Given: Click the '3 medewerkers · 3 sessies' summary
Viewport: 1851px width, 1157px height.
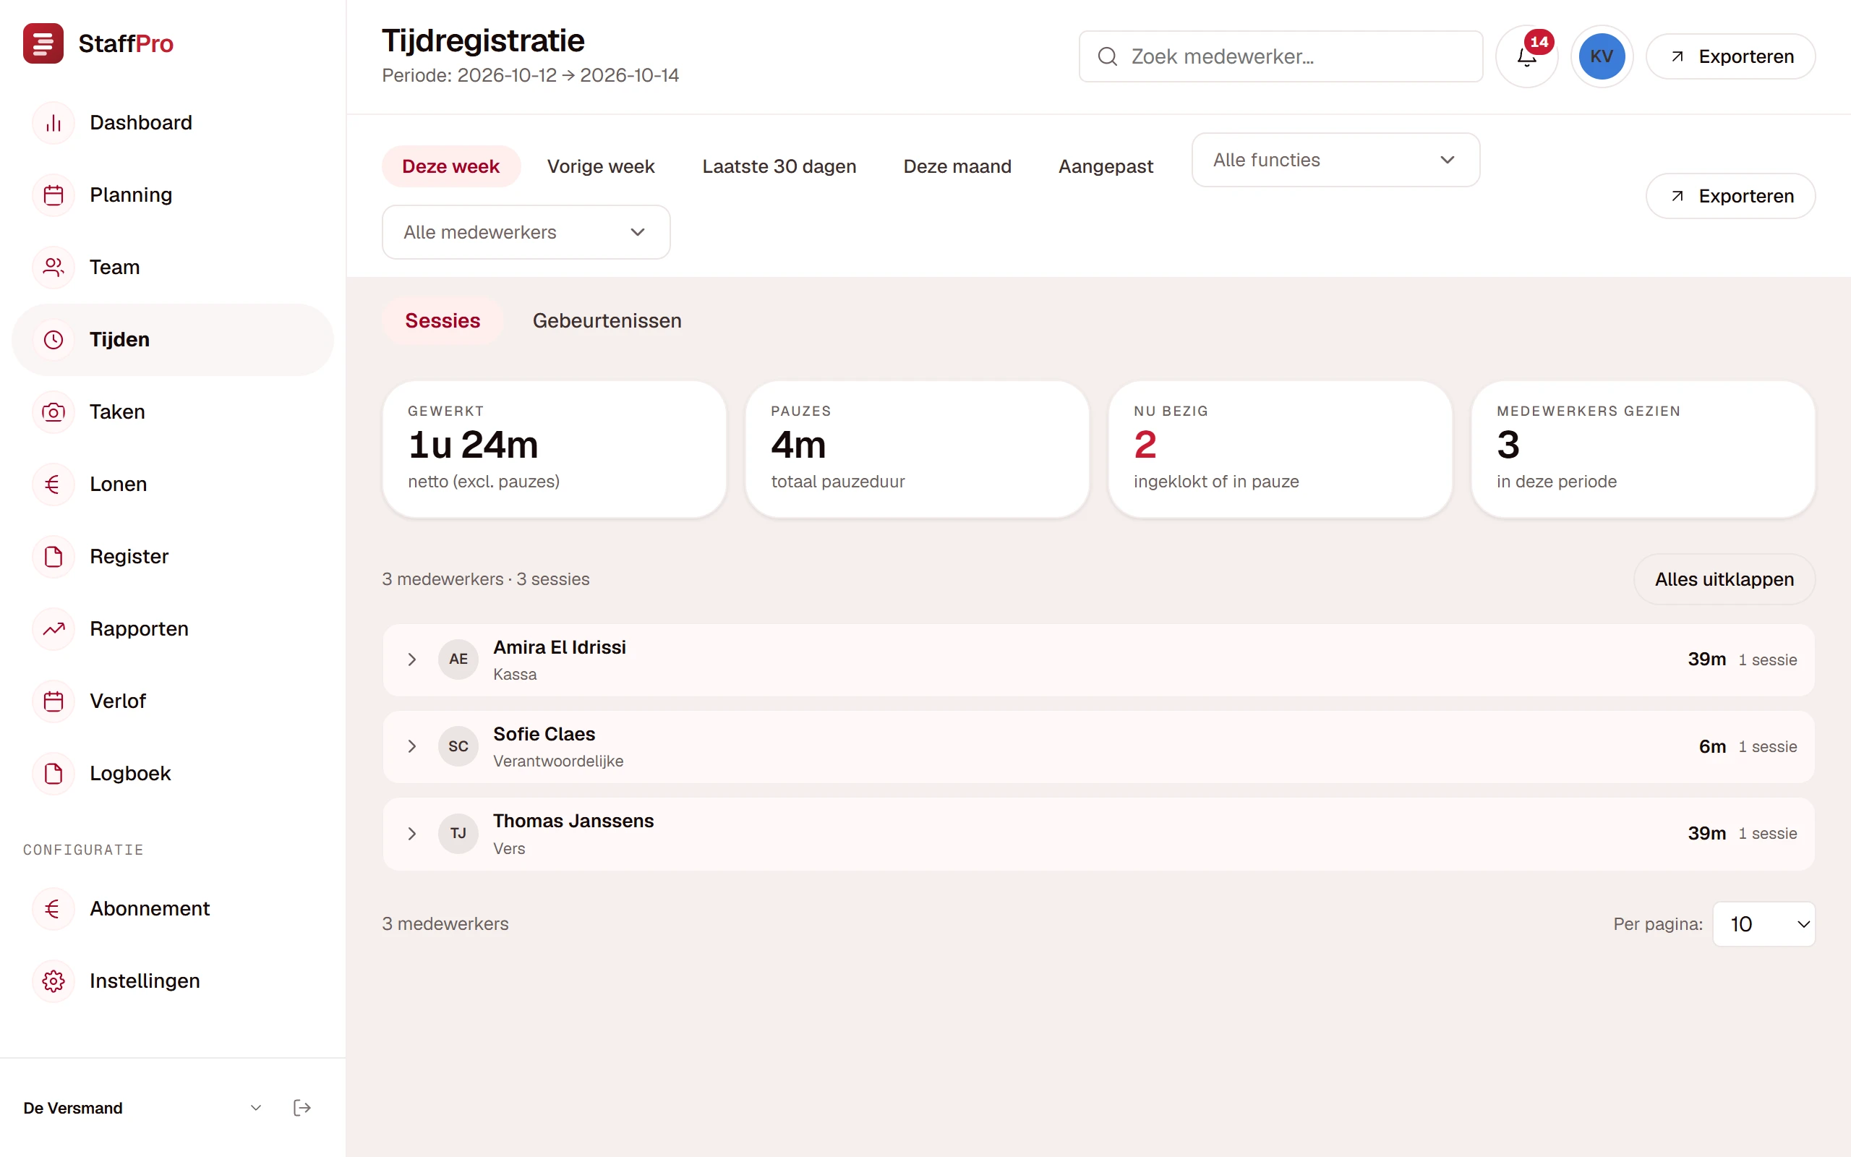Looking at the screenshot, I should [x=486, y=579].
